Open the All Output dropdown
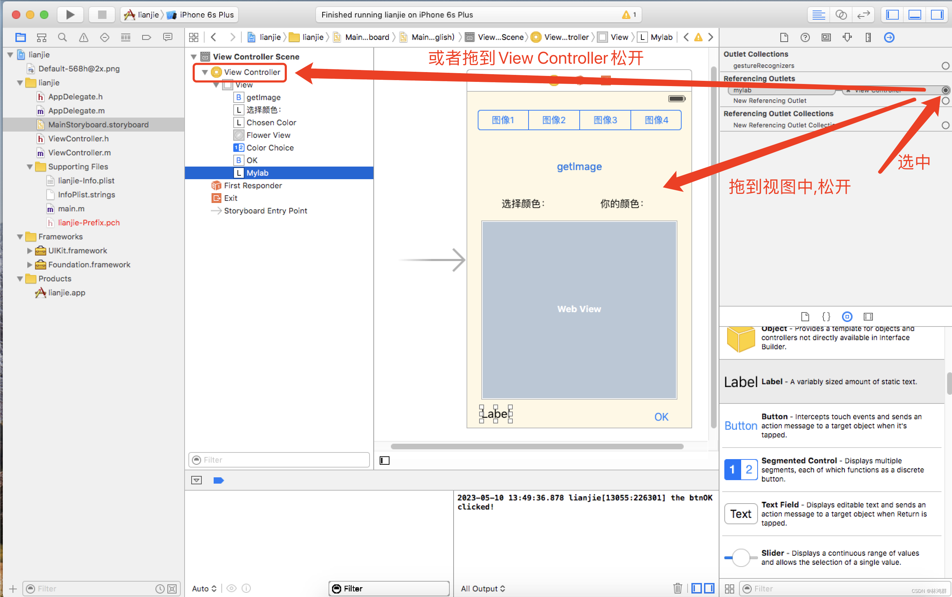Screen dimensions: 952x597 coord(483,588)
